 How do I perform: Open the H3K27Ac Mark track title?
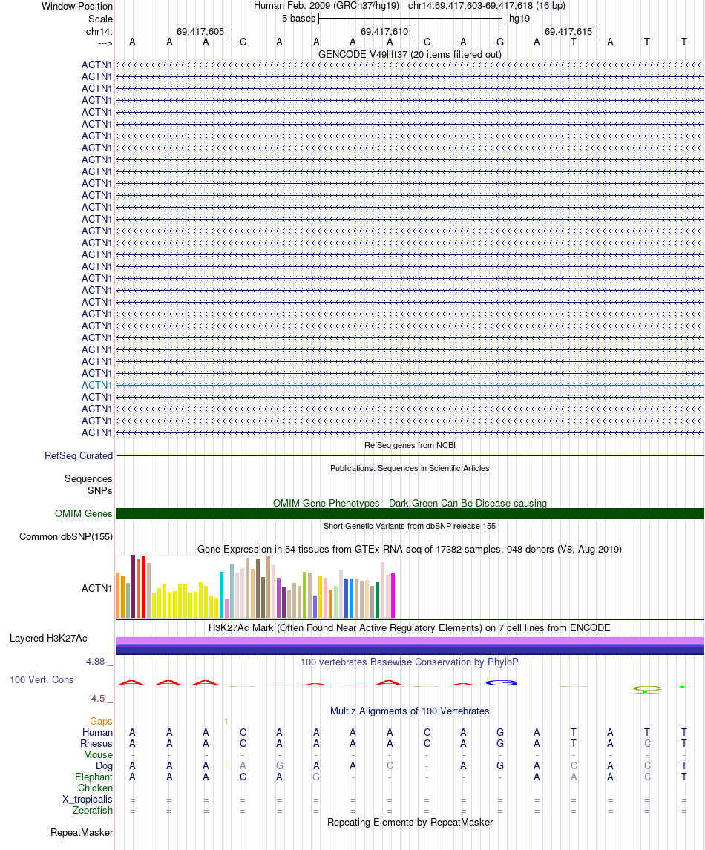pyautogui.click(x=410, y=627)
